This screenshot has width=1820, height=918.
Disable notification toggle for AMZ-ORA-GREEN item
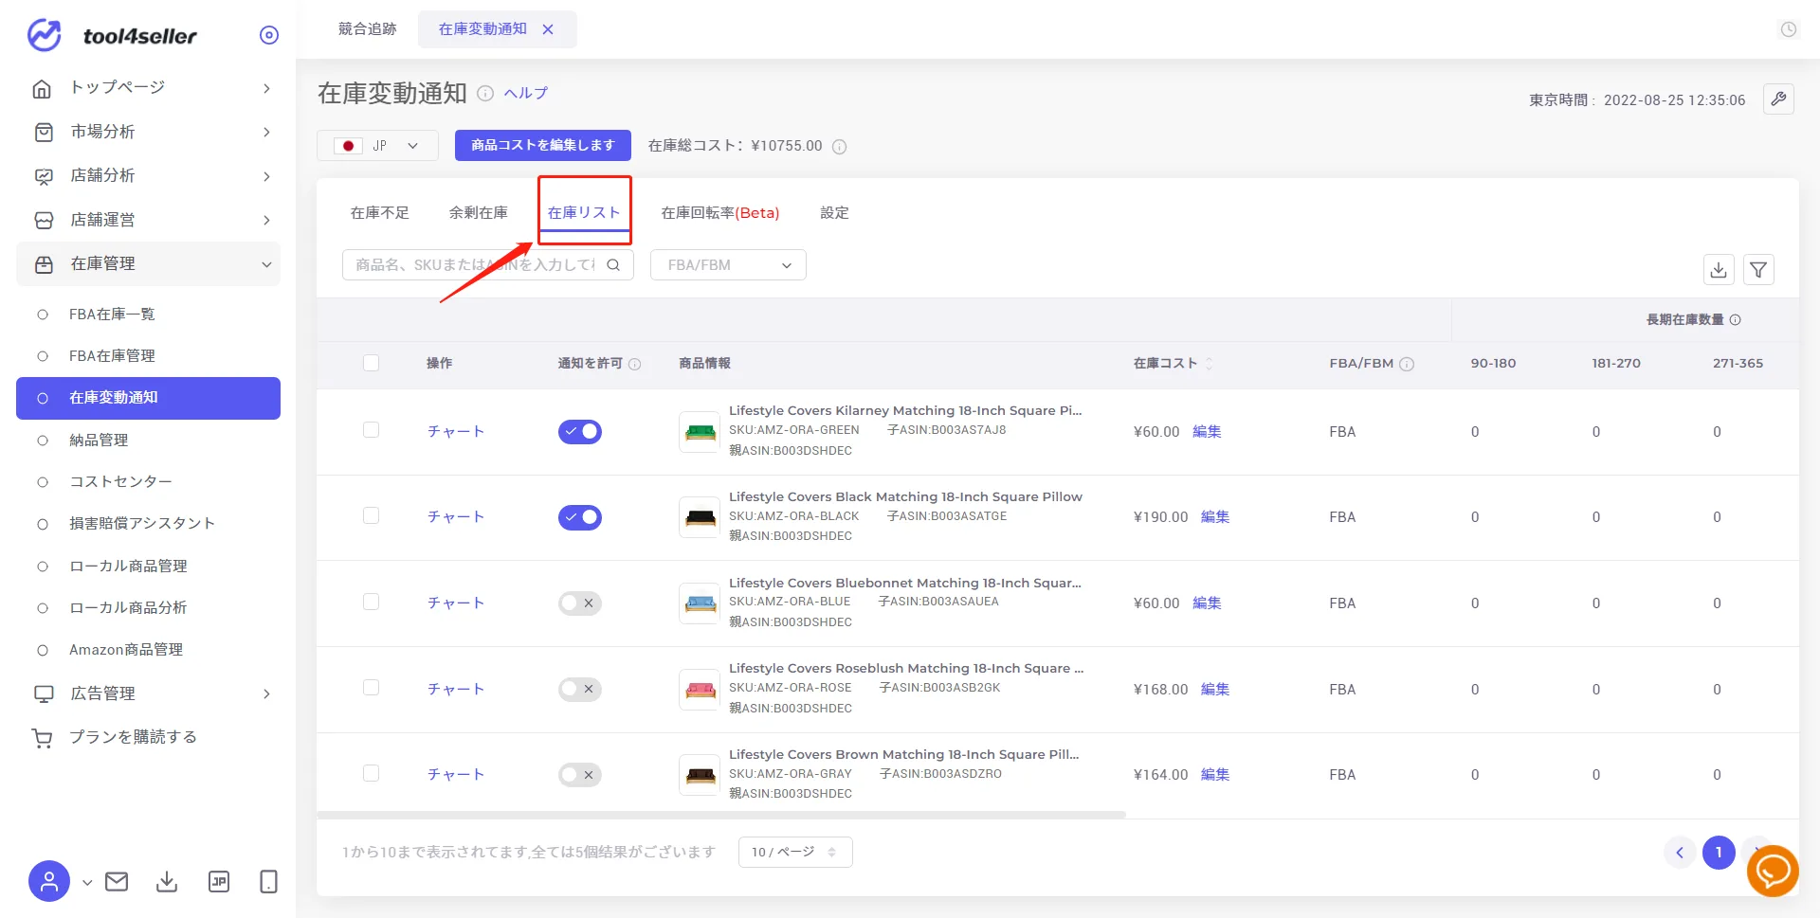pyautogui.click(x=580, y=432)
